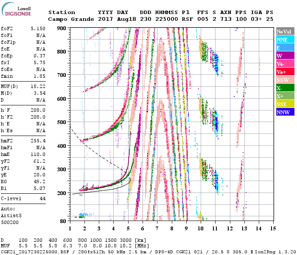Click the yF2 value 61.2

click(x=39, y=161)
